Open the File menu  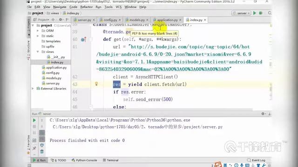(29, 7)
